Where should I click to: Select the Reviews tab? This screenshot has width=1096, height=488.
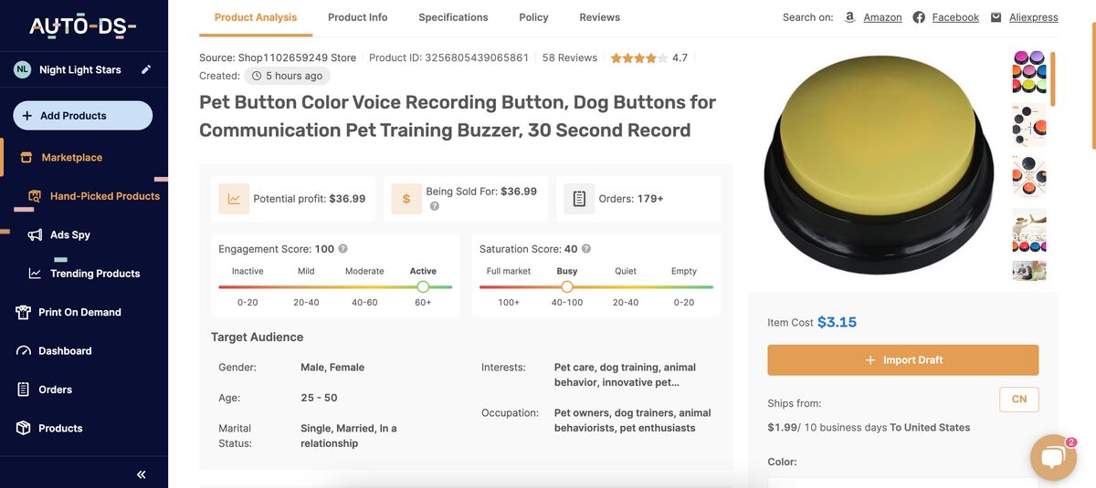[x=599, y=17]
